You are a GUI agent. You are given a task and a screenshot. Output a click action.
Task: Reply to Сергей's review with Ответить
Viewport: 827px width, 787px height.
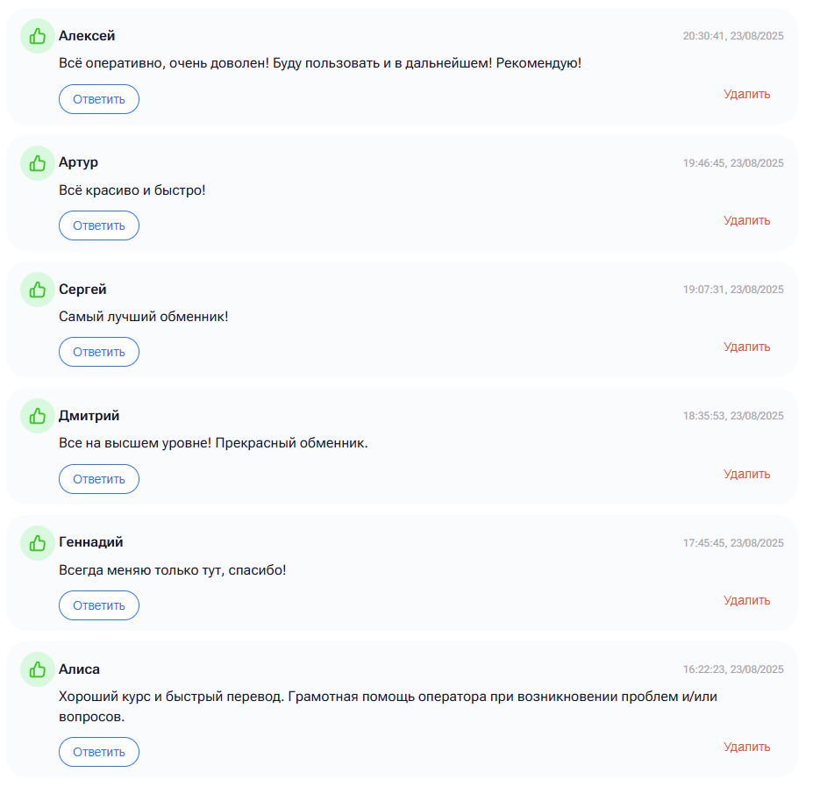(99, 352)
